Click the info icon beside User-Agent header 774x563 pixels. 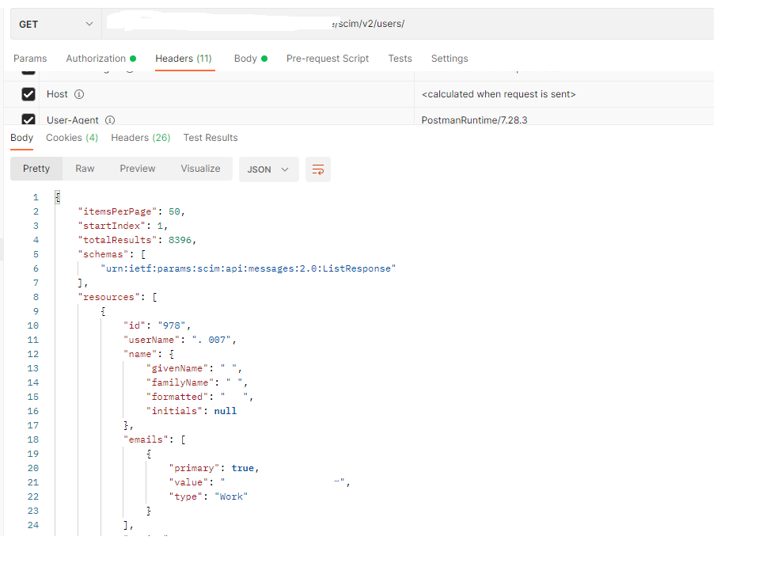(110, 120)
